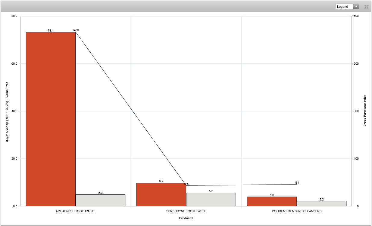Click the 5.6 value label on Sensodyne
The image size is (372, 226).
click(x=211, y=191)
